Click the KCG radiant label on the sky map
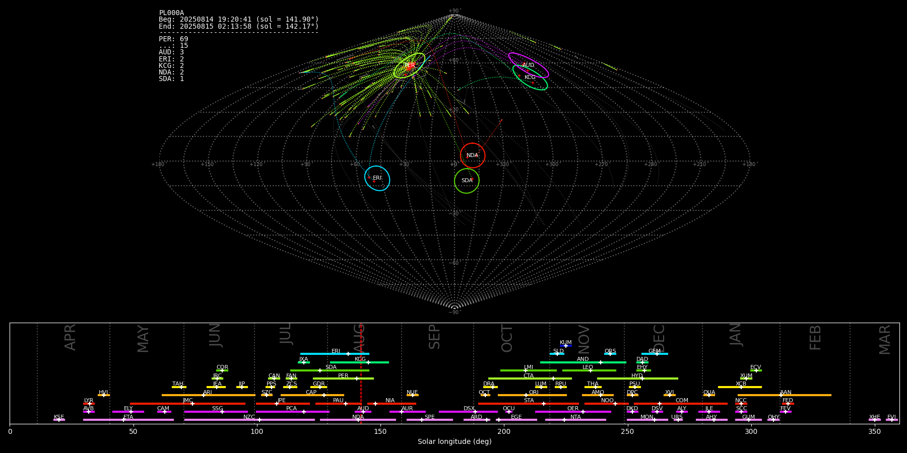Viewport: 907px width, 453px height. coord(530,77)
